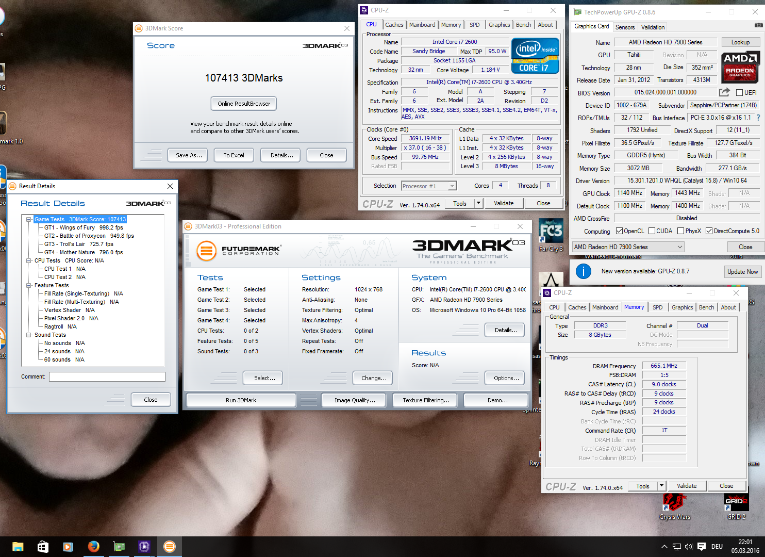Select the GT3 - Troll's Lair row
765x557 pixels.
tap(79, 244)
